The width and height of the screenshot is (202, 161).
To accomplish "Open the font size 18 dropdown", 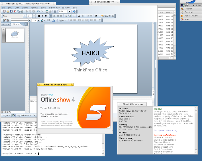I will pyautogui.click(x=34, y=16).
